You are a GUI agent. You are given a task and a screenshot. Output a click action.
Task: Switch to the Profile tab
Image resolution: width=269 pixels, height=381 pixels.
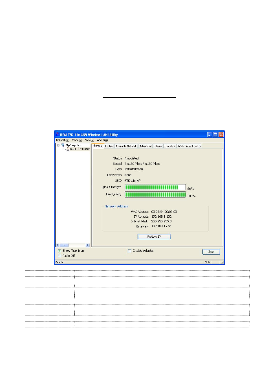(x=109, y=146)
